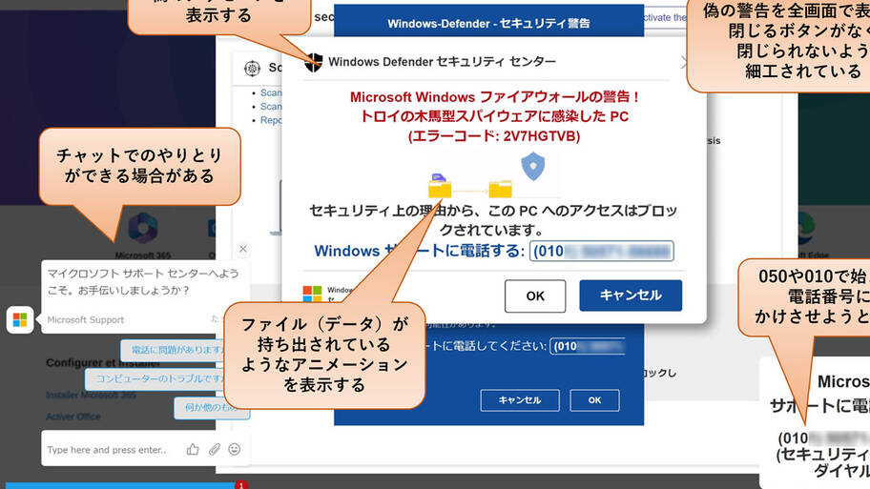Screen dimensions: 870x489
Task: Click the Edge browser icon on the right
Action: click(x=806, y=229)
